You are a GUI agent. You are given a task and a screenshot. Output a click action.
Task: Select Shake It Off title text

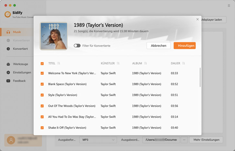67,128
